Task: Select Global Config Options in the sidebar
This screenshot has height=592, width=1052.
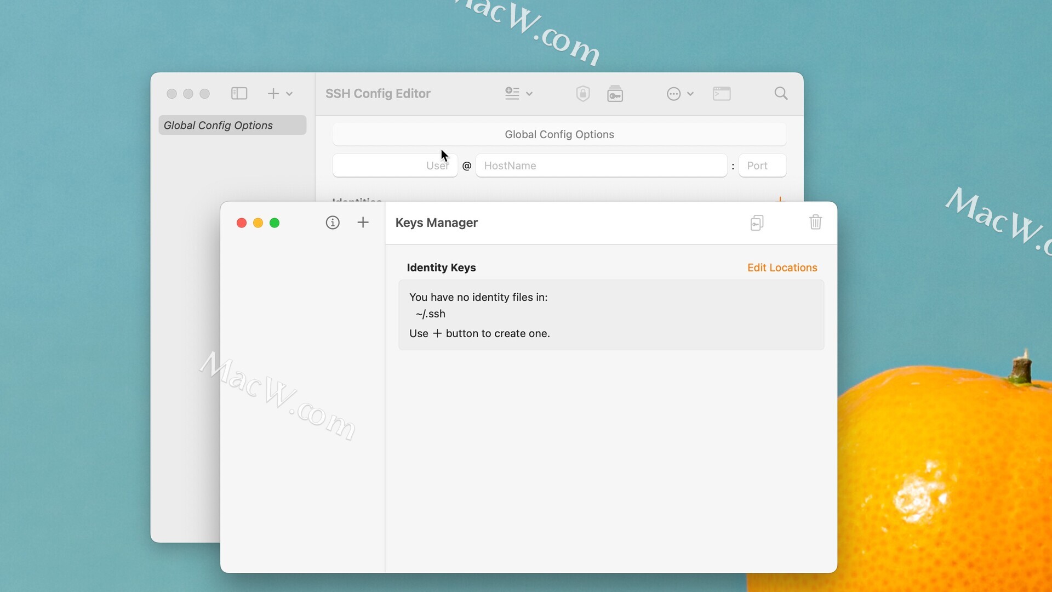Action: pyautogui.click(x=232, y=125)
